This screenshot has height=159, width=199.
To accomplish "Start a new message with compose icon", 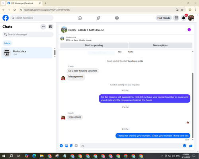I will (51, 27).
